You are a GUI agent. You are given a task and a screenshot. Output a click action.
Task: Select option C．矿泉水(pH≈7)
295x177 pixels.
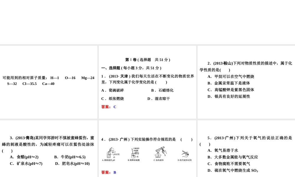tap(26, 164)
